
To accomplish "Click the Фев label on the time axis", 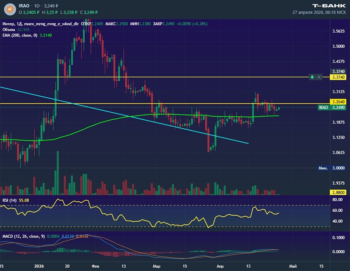I will click(95, 266).
